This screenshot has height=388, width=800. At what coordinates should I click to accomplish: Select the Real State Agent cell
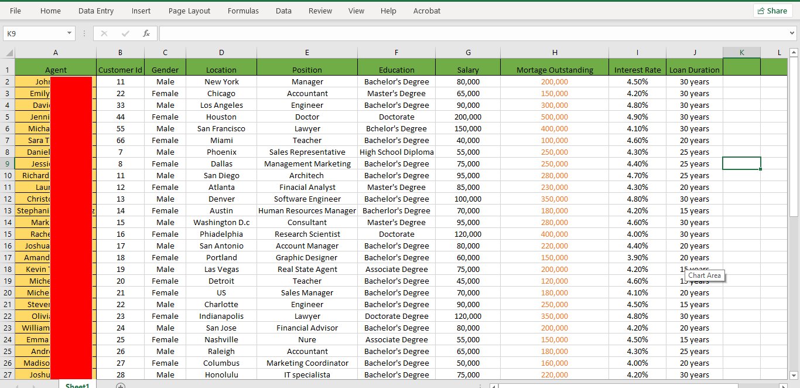pos(307,269)
